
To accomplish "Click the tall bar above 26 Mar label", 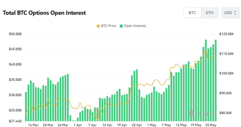I will [63, 99].
